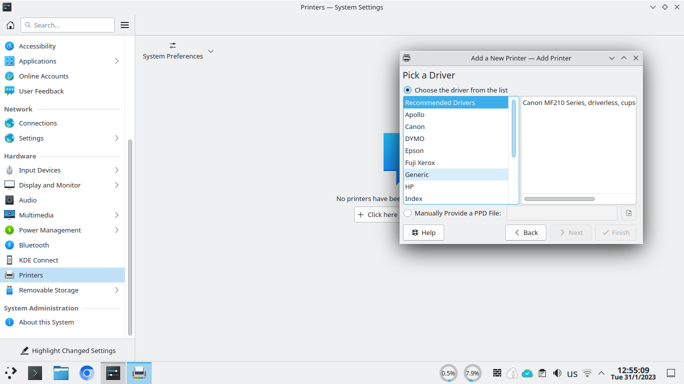Open the Bluetooth settings icon in sidebar
Viewport: 684px width, 384px height.
pos(10,245)
